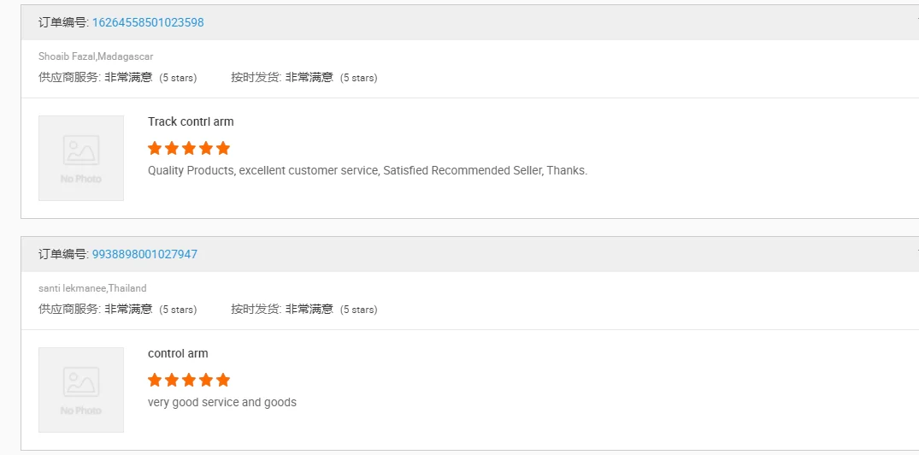Click the third star under Track contrl arm
The height and width of the screenshot is (455, 919).
pos(189,148)
